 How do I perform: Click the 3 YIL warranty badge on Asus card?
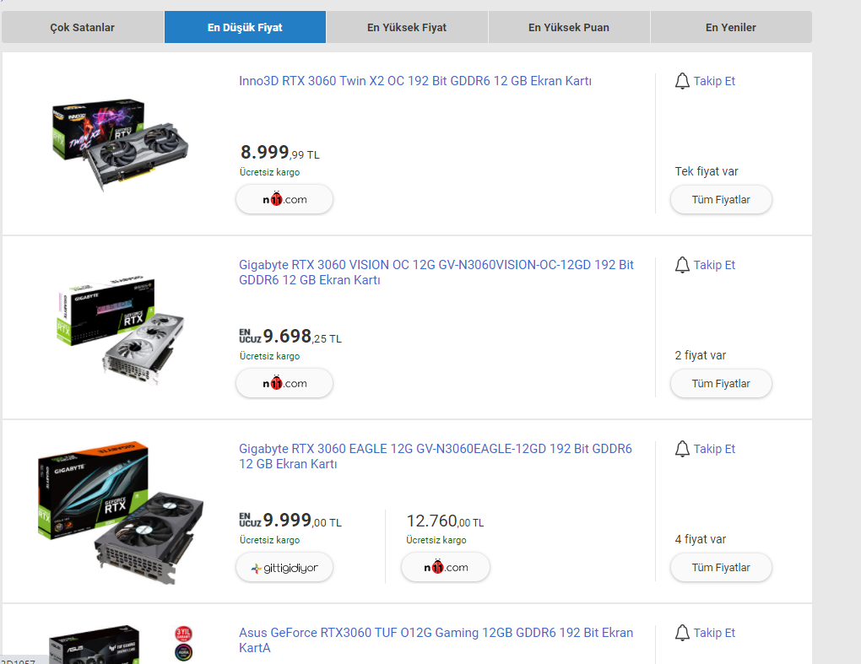[x=183, y=634]
